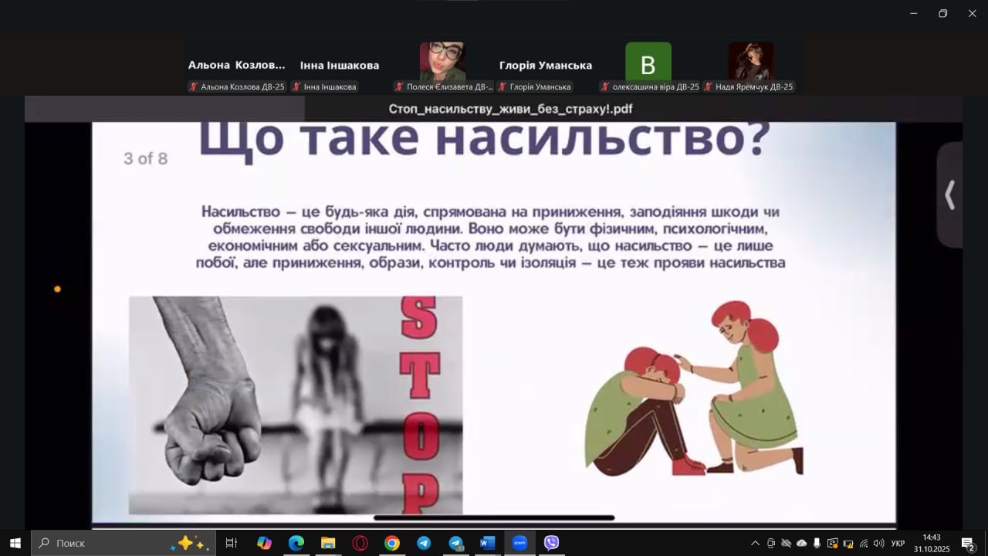The height and width of the screenshot is (556, 988).
Task: Open the volume control in system tray
Action: pos(878,543)
